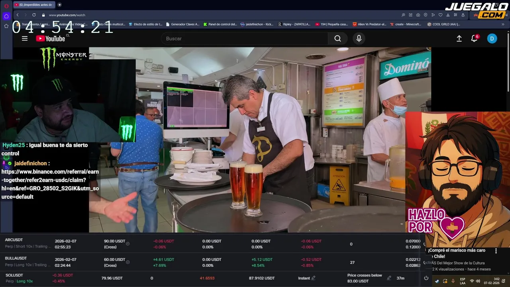
Task: Click the info icon next to 90.00 USDT
Action: click(x=127, y=244)
